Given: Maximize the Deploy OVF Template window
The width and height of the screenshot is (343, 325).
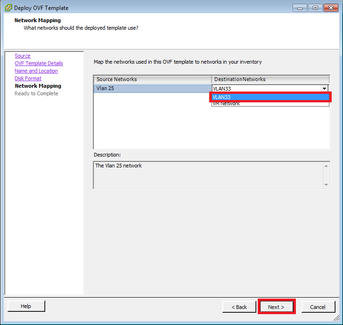Looking at the screenshot, I should pyautogui.click(x=315, y=8).
